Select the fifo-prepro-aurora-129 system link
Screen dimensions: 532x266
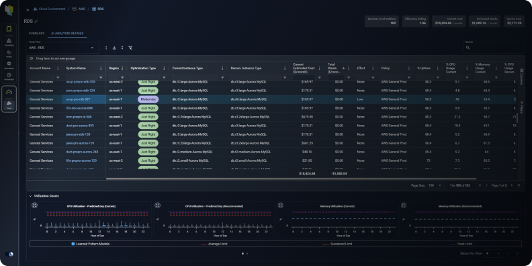[x=81, y=161]
